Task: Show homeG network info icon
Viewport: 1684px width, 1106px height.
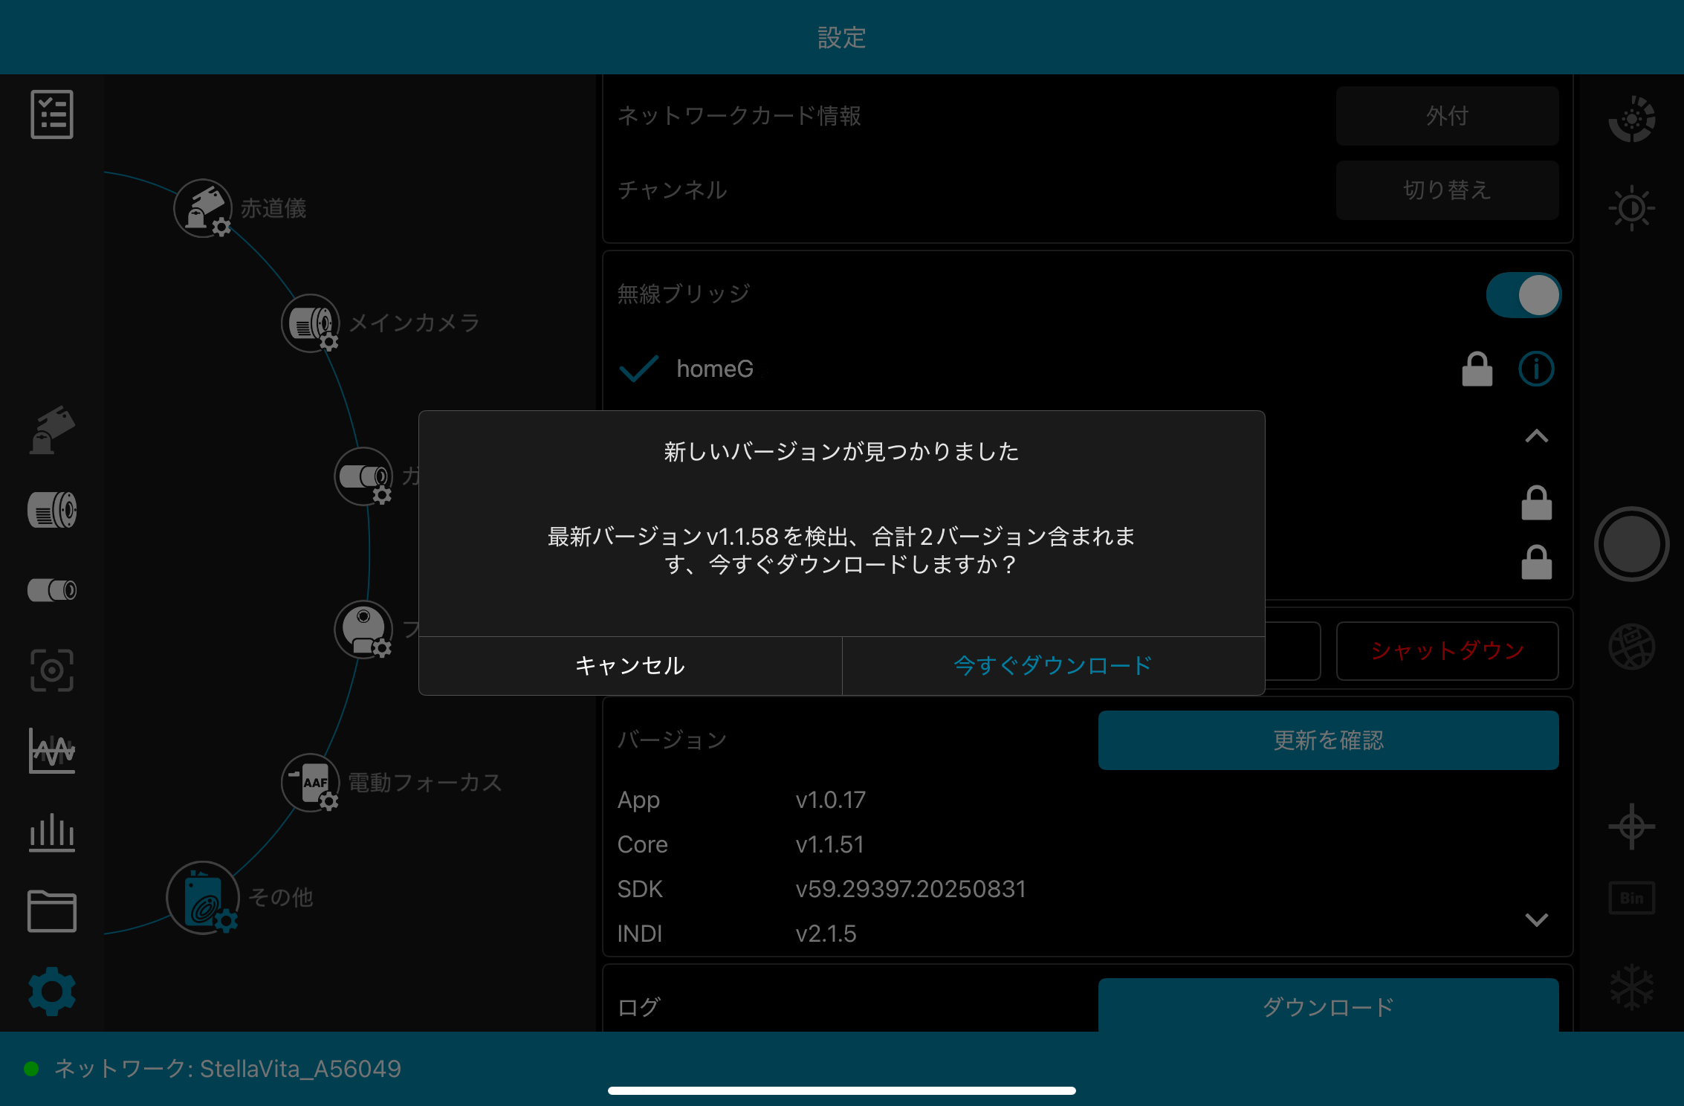Action: pos(1536,369)
